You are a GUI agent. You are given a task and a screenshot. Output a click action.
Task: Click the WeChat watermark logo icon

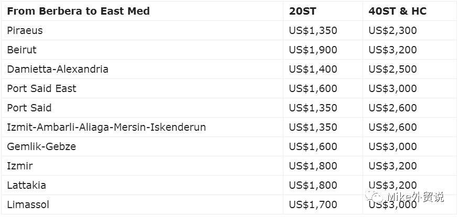coord(376,197)
